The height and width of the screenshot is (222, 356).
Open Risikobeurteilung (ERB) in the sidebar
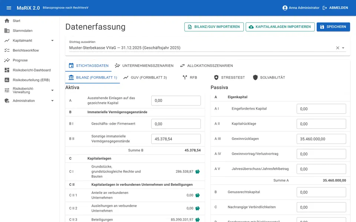point(30,80)
